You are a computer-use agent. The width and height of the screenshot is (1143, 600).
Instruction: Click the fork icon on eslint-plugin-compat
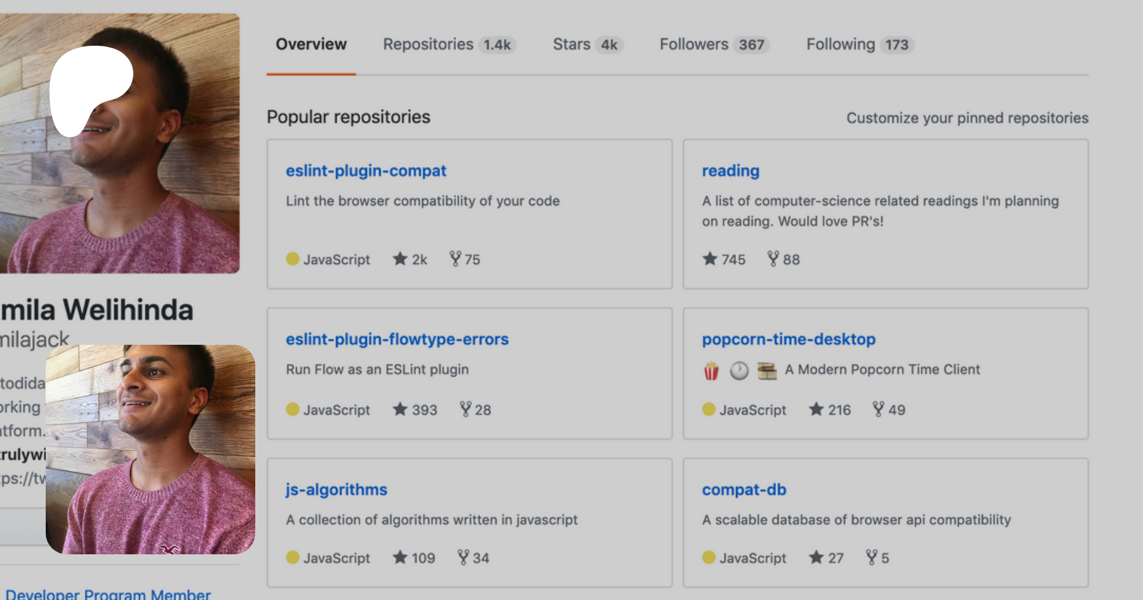click(455, 259)
